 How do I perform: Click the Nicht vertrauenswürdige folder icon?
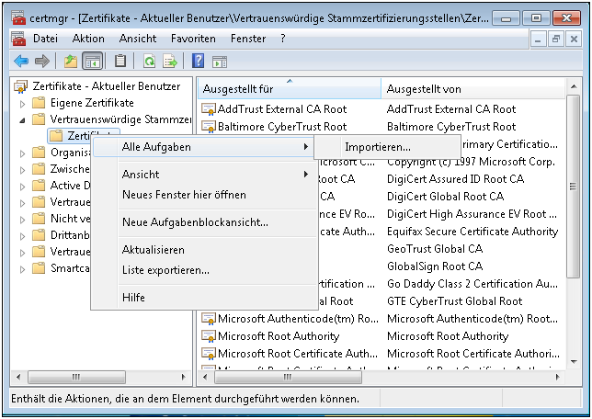click(x=39, y=219)
